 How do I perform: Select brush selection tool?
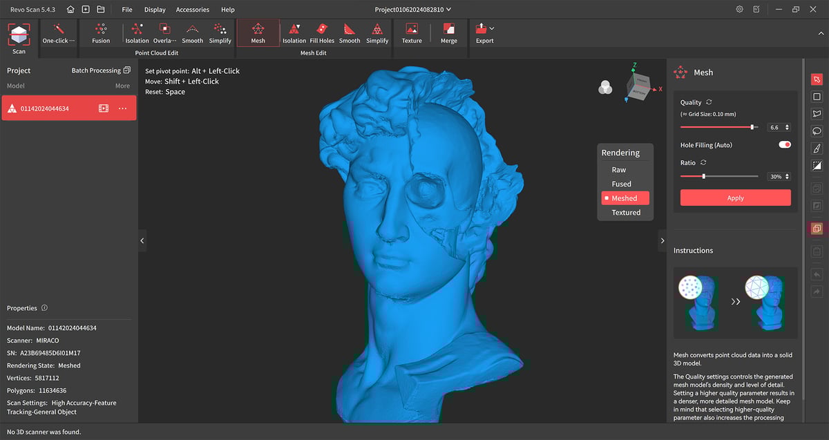817,149
